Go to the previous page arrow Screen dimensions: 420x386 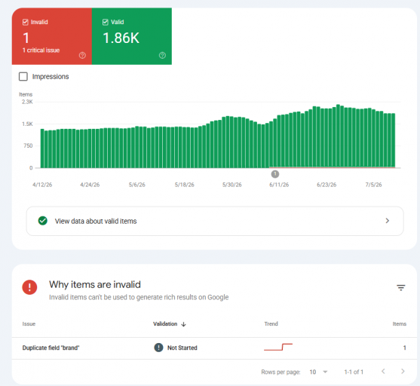[383, 371]
